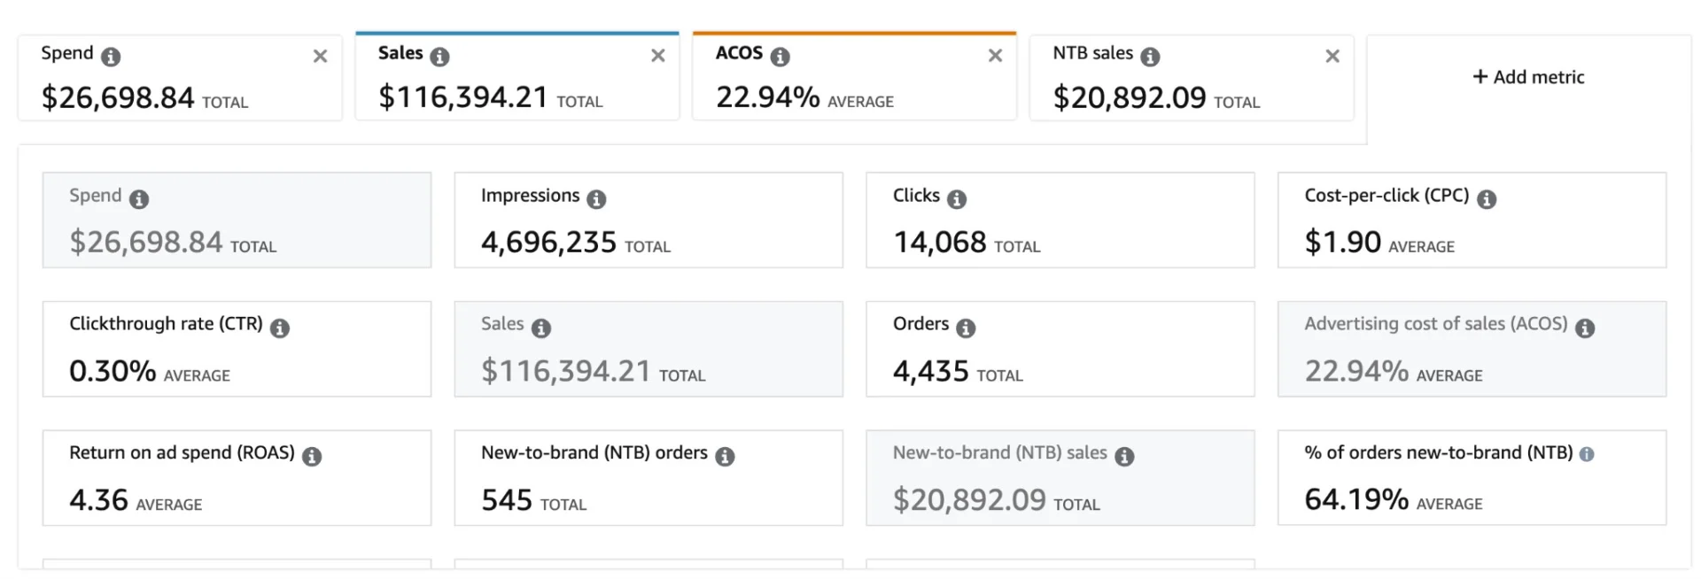Remove the NTB sales metric tab
The width and height of the screenshot is (1701, 579).
[x=1332, y=57]
